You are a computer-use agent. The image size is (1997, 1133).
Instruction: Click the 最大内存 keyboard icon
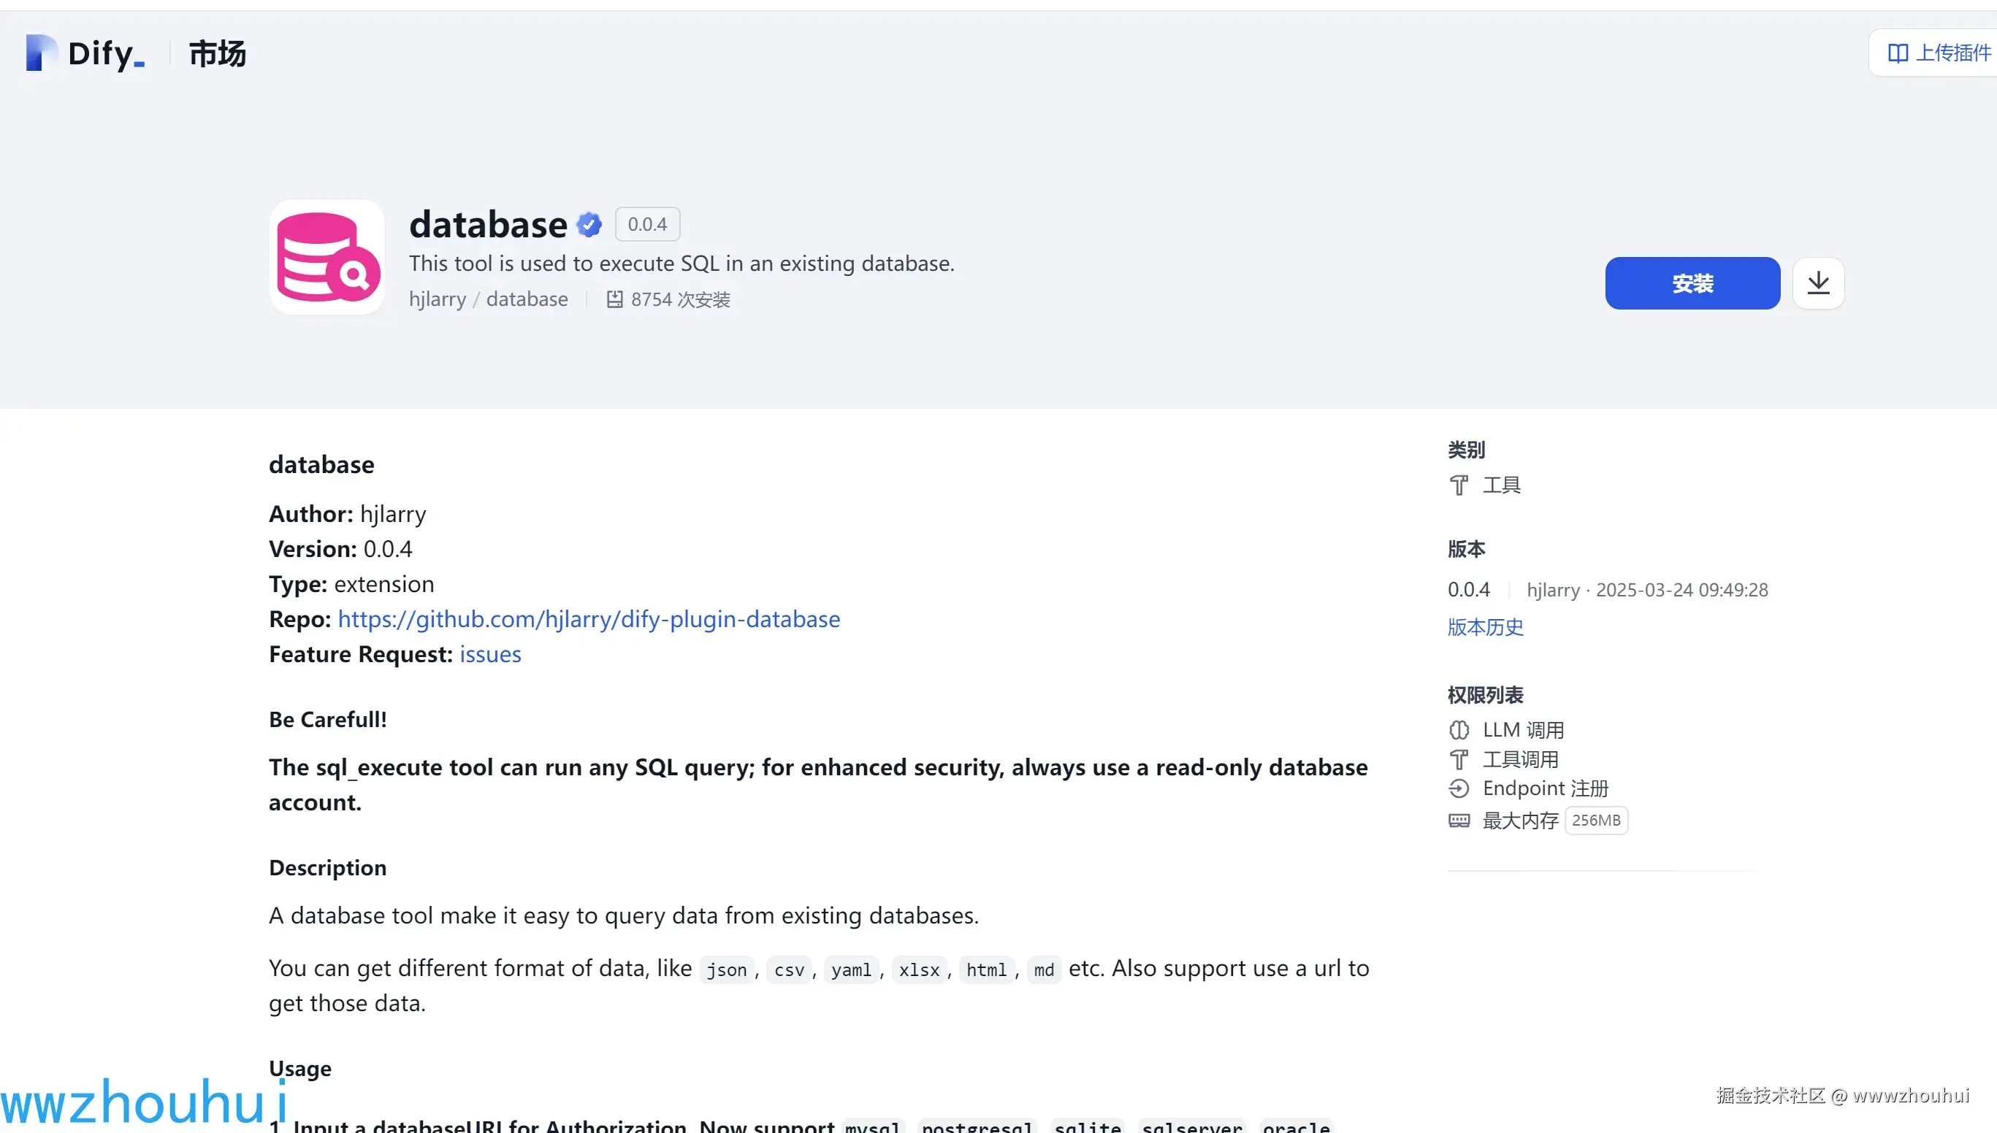pyautogui.click(x=1459, y=821)
